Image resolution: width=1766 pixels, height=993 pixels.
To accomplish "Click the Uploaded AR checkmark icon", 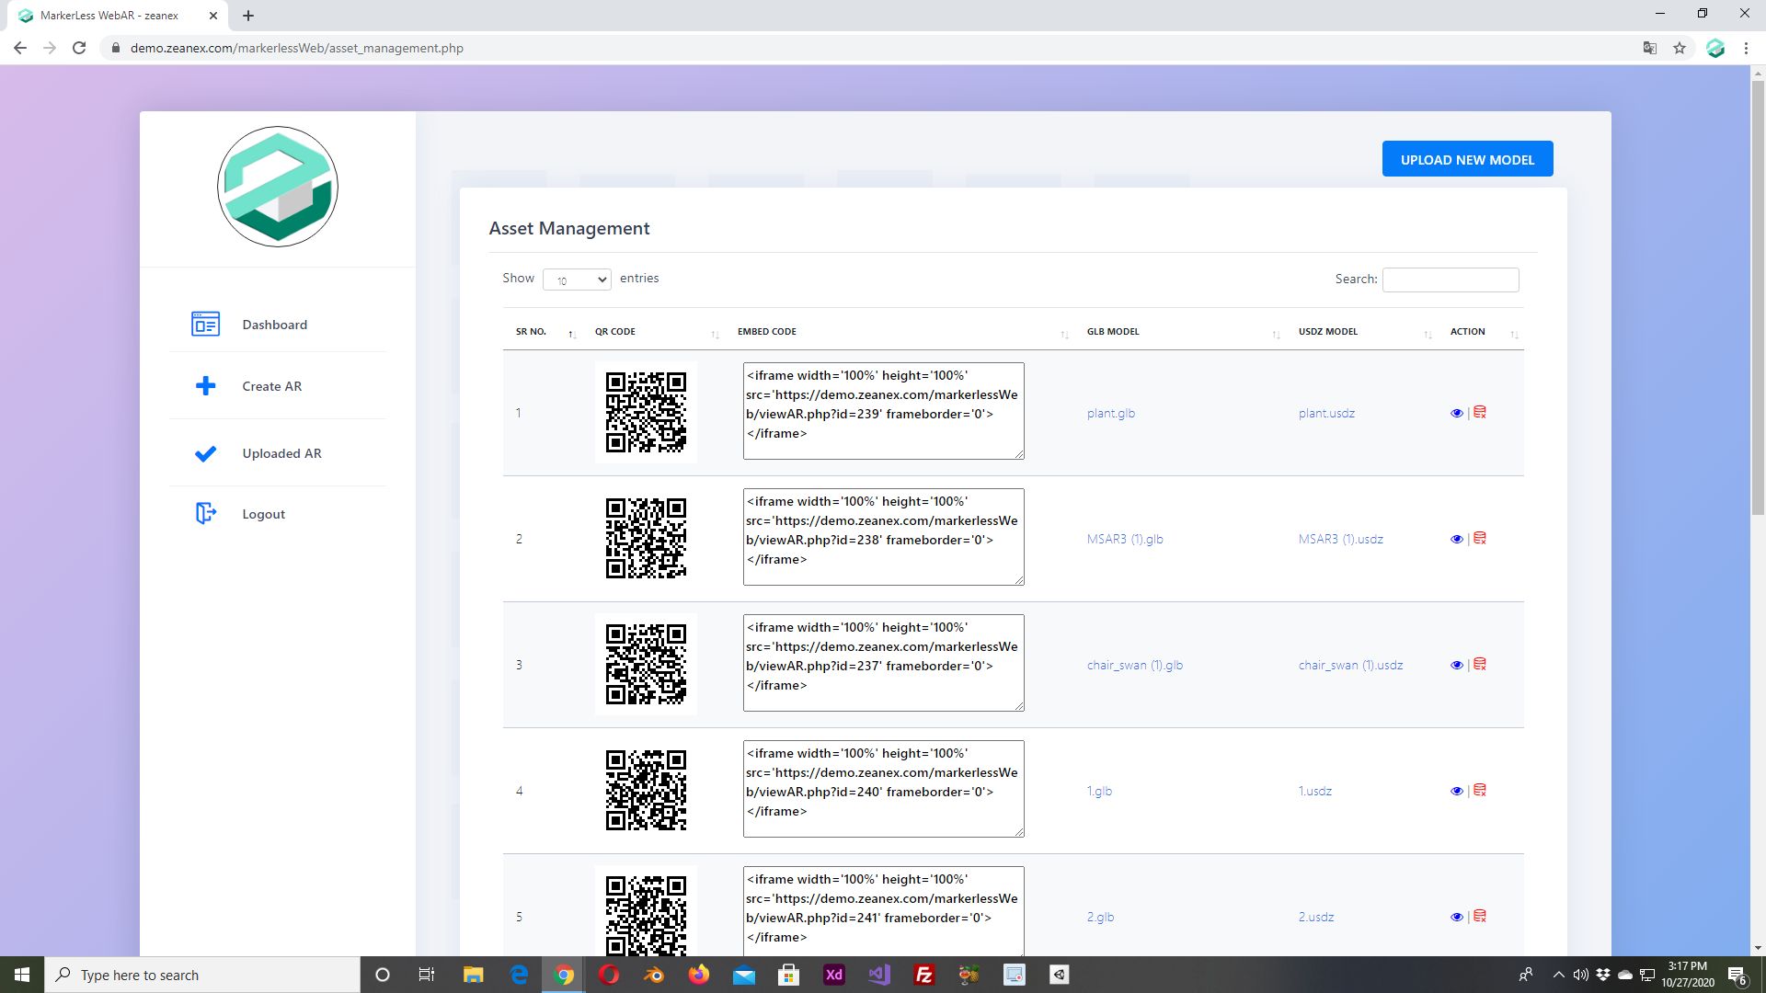I will tap(205, 453).
